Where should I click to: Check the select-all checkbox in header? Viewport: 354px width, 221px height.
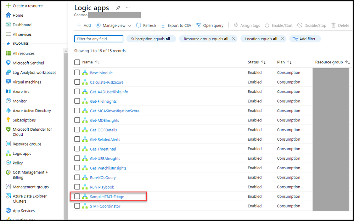[77, 62]
